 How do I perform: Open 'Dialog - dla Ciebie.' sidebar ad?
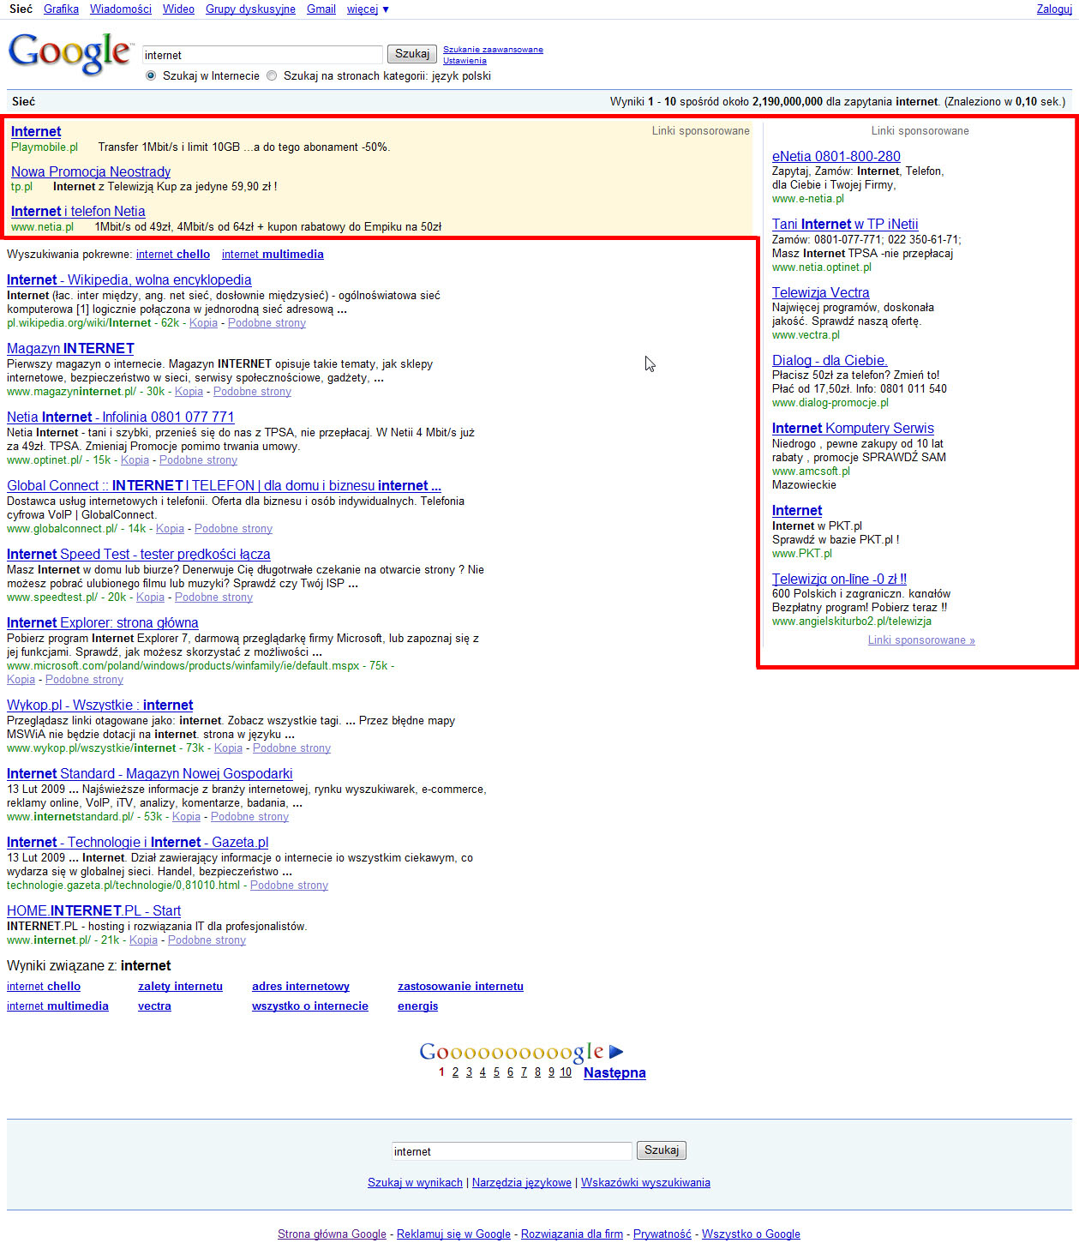(x=830, y=360)
